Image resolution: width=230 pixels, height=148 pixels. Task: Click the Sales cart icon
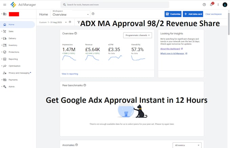coord(5,31)
